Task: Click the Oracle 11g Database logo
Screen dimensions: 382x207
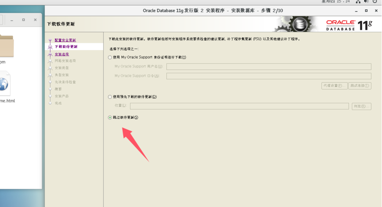Action: 349,25
